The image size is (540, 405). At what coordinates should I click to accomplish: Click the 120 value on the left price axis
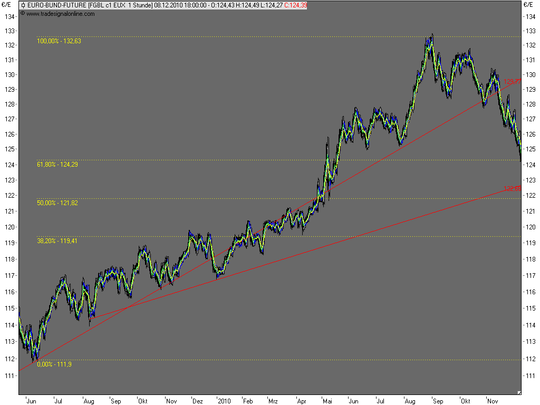click(x=9, y=227)
